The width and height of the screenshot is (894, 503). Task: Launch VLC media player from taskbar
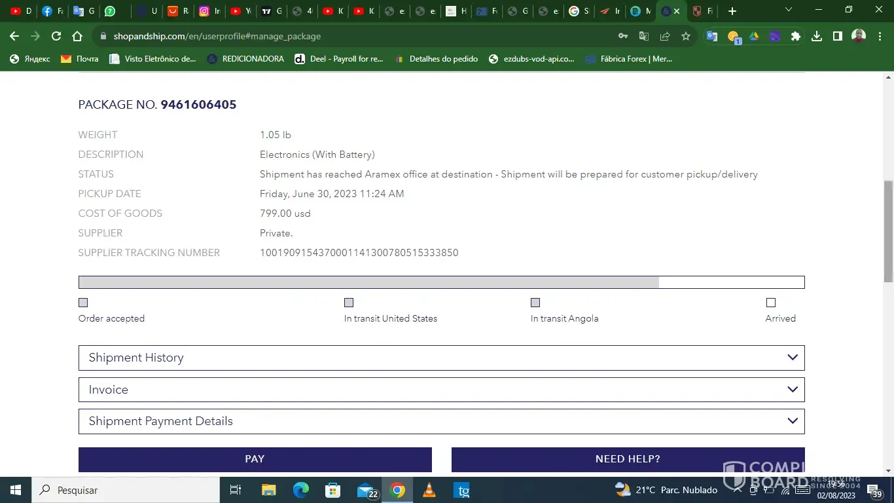coord(429,490)
